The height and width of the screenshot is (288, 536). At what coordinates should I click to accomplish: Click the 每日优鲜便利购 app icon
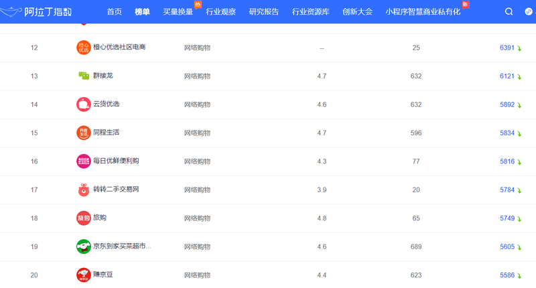83,161
